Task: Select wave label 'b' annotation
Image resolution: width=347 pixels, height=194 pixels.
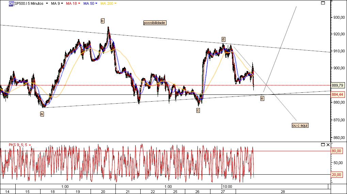Action: pyautogui.click(x=102, y=21)
